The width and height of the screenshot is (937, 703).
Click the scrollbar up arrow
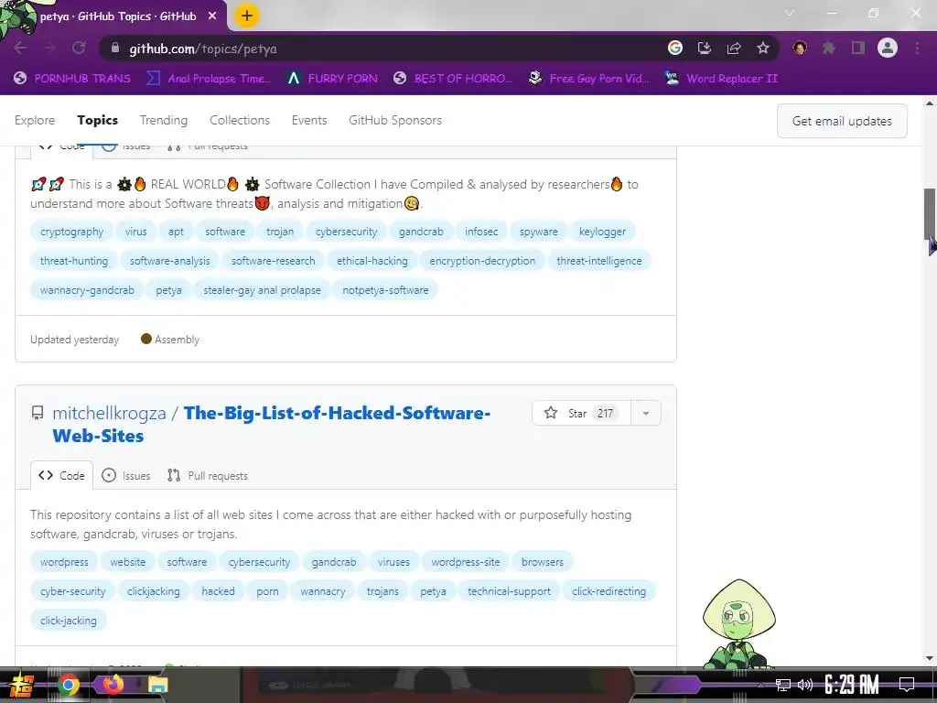[930, 103]
